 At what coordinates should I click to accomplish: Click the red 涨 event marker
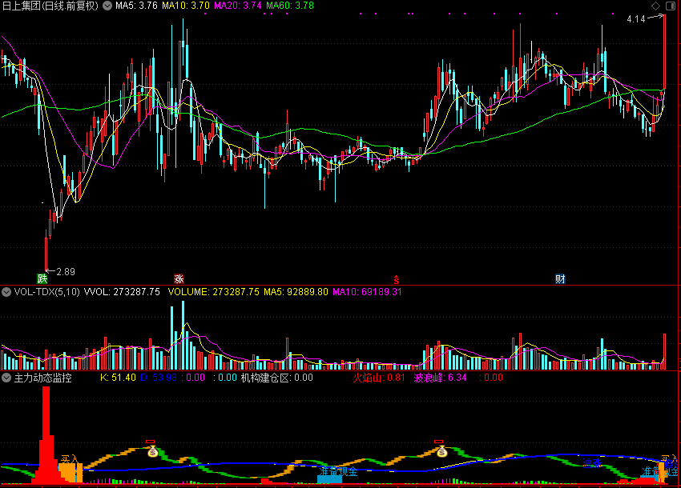click(x=179, y=279)
